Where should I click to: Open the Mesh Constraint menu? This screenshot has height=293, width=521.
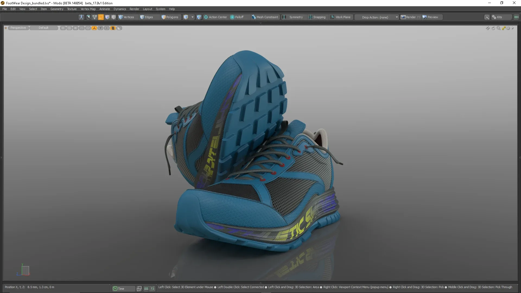click(265, 17)
